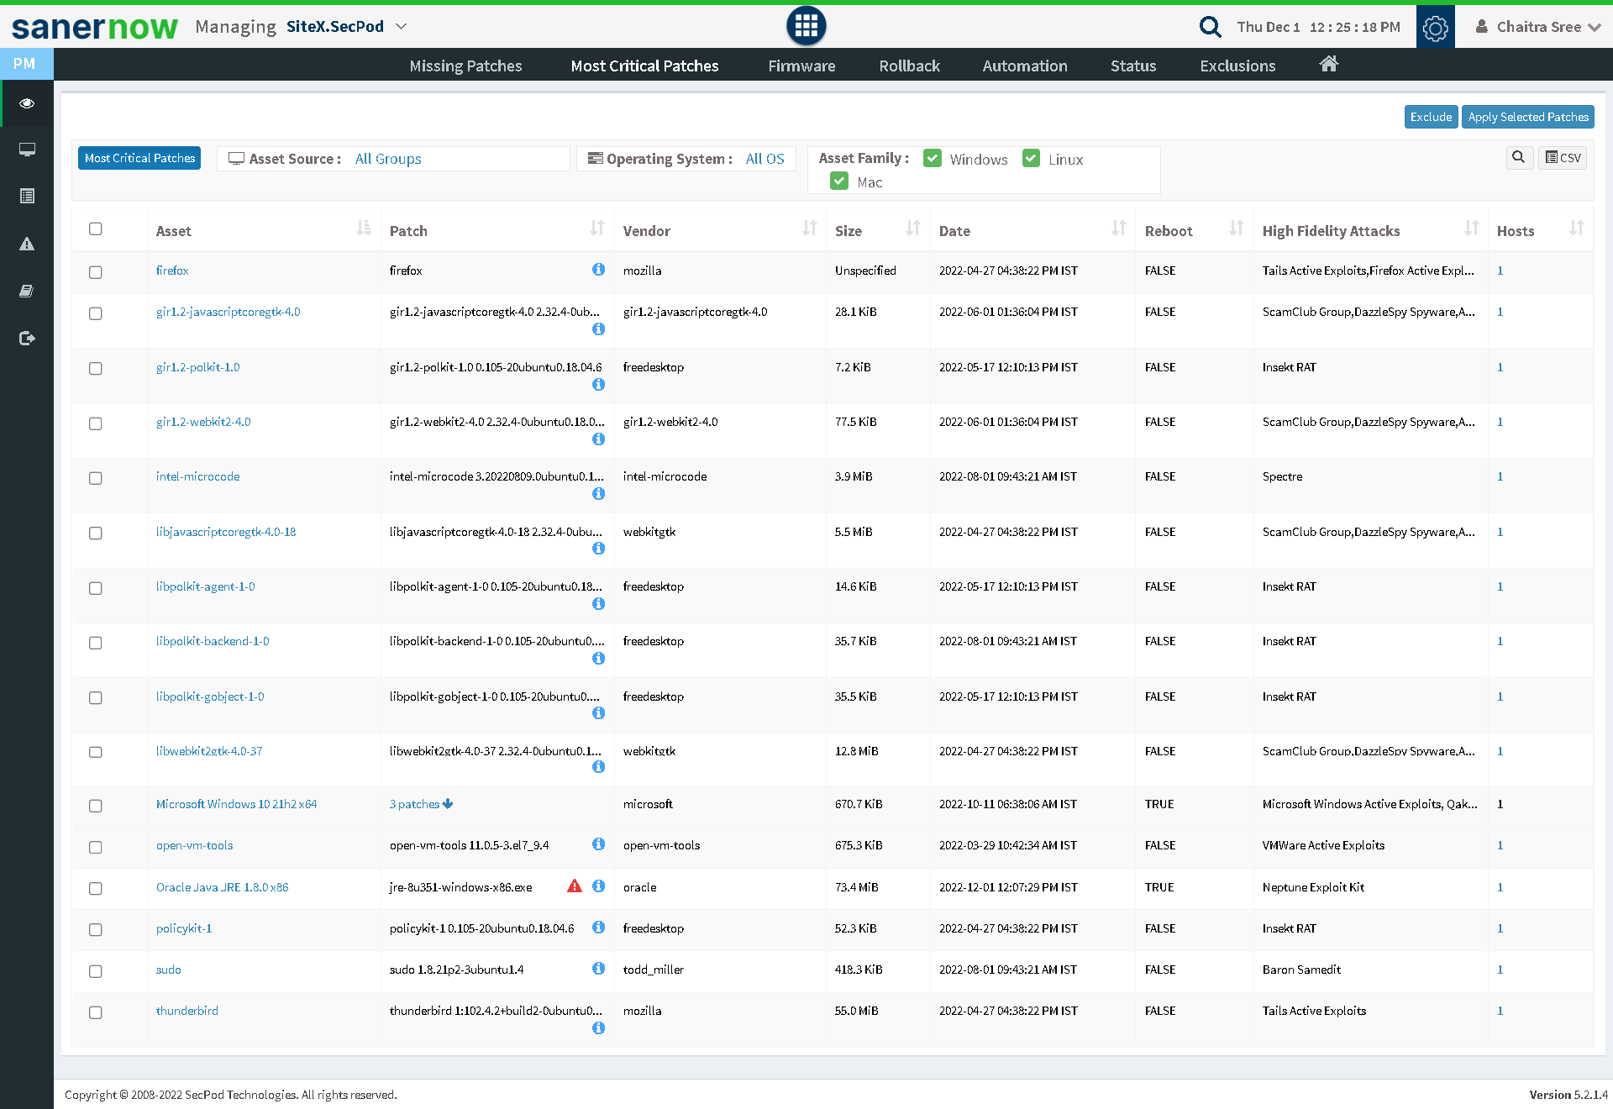Sort table by High Fidelity Attacks column
This screenshot has width=1613, height=1109.
(1472, 228)
